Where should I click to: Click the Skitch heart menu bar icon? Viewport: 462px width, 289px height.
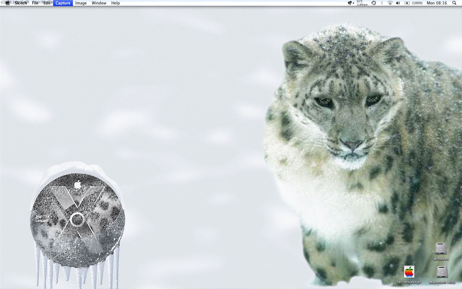[x=350, y=3]
